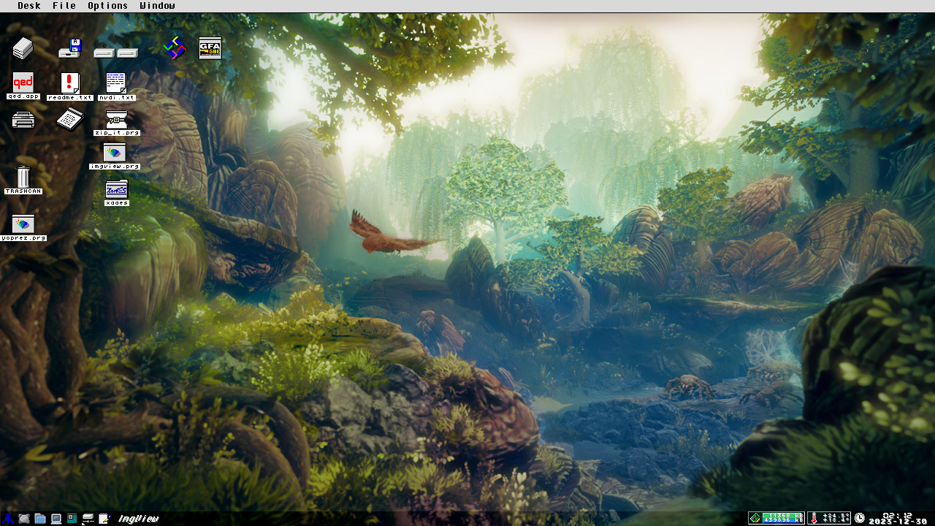This screenshot has height=526, width=935.
Task: Click the Atari logo start button
Action: tap(7, 519)
